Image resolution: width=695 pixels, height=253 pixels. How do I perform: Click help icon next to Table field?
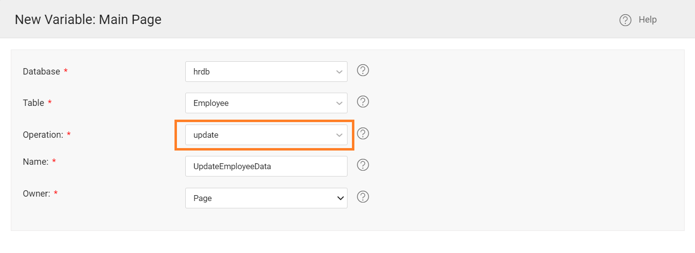click(x=363, y=101)
